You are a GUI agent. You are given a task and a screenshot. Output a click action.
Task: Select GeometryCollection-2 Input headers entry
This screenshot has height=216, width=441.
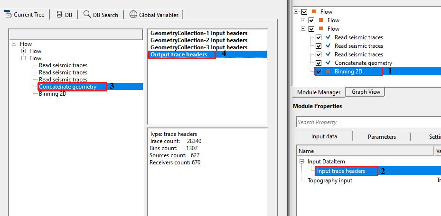point(199,40)
